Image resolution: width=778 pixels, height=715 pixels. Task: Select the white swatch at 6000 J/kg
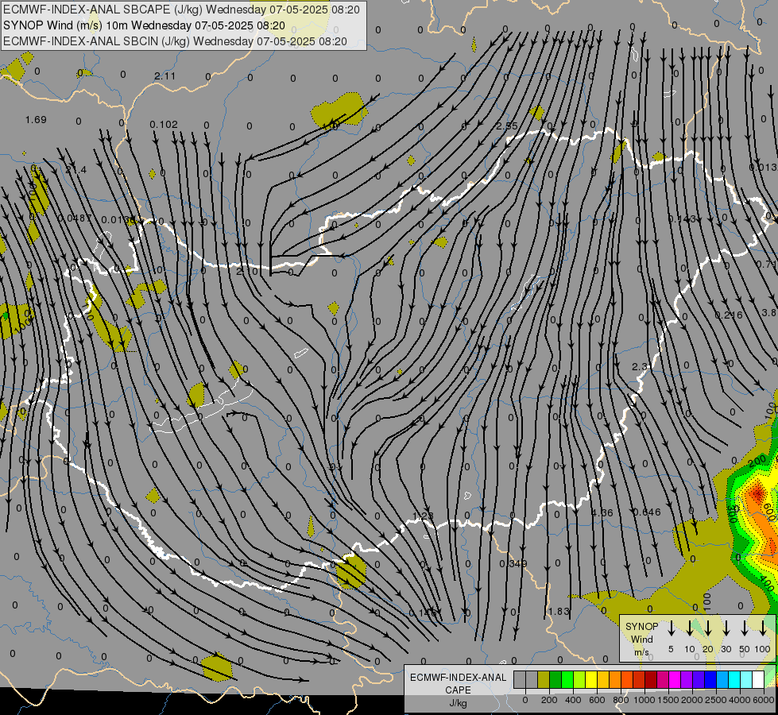point(759,679)
